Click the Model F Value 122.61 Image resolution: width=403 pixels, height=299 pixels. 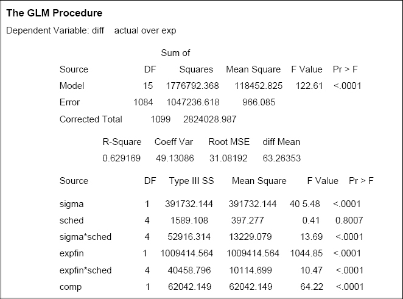click(309, 86)
